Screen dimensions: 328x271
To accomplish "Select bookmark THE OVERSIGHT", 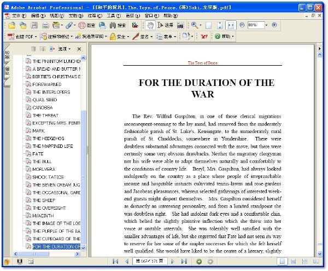I will 49,208.
